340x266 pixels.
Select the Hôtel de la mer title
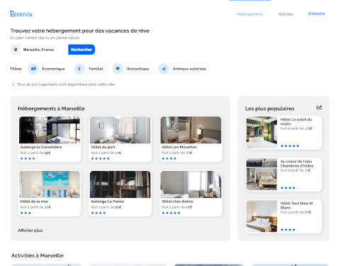coord(34,201)
